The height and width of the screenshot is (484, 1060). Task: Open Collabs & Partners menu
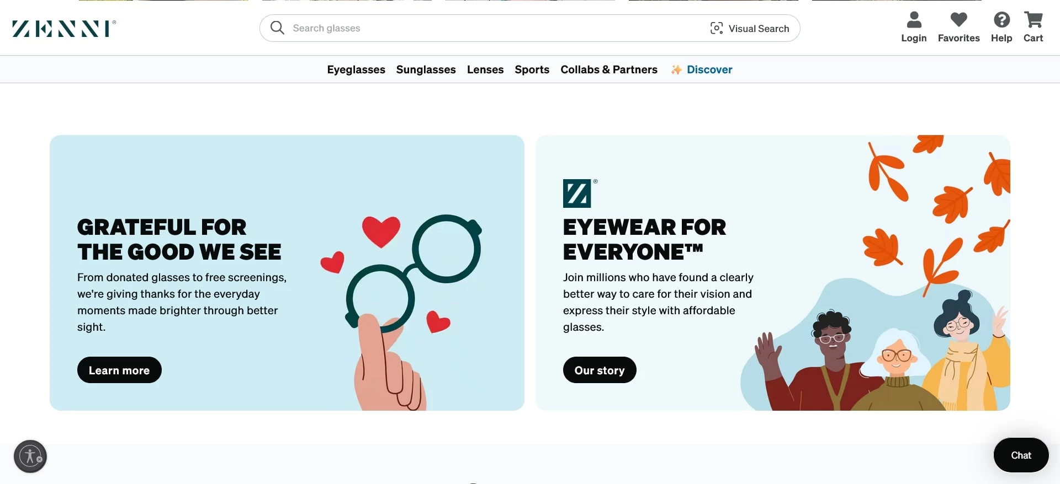(x=609, y=69)
